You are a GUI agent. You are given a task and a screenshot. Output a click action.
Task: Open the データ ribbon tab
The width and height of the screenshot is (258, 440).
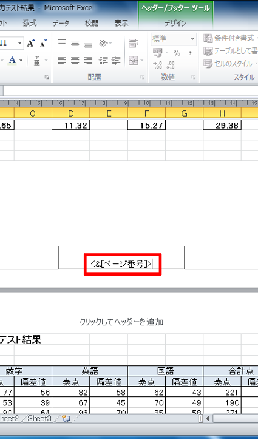(61, 23)
